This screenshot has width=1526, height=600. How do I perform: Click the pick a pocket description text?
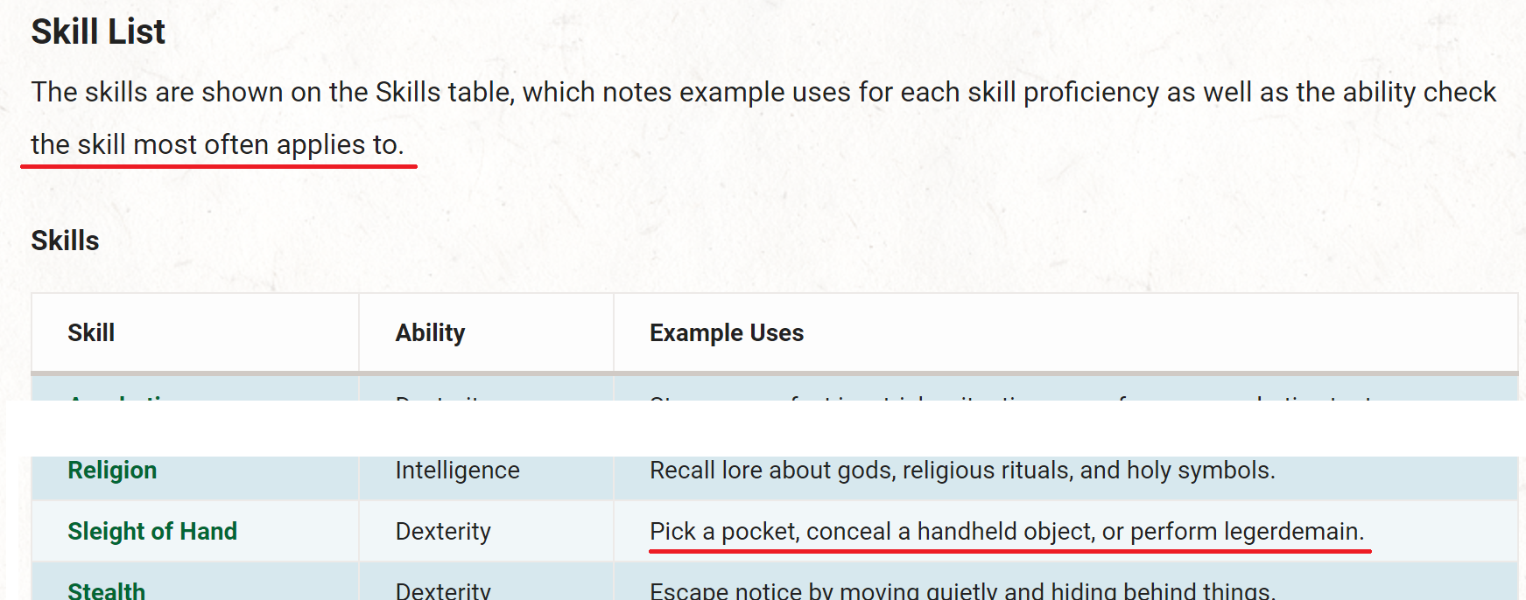point(1007,532)
